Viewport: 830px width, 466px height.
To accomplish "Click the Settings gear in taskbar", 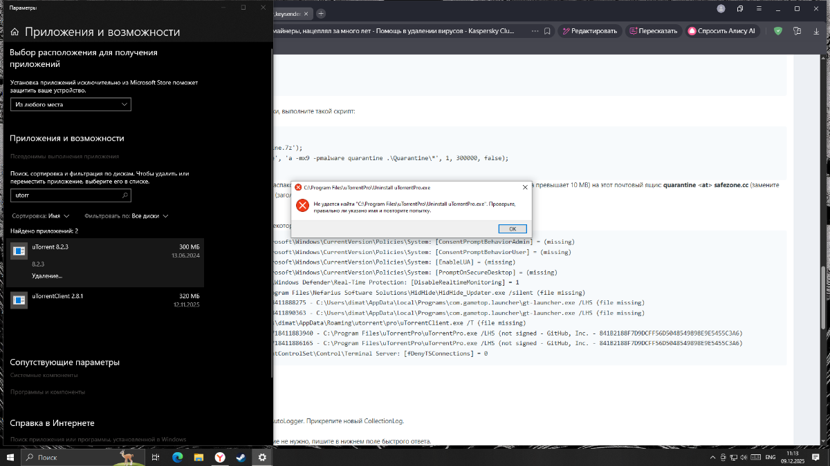I will tap(262, 457).
